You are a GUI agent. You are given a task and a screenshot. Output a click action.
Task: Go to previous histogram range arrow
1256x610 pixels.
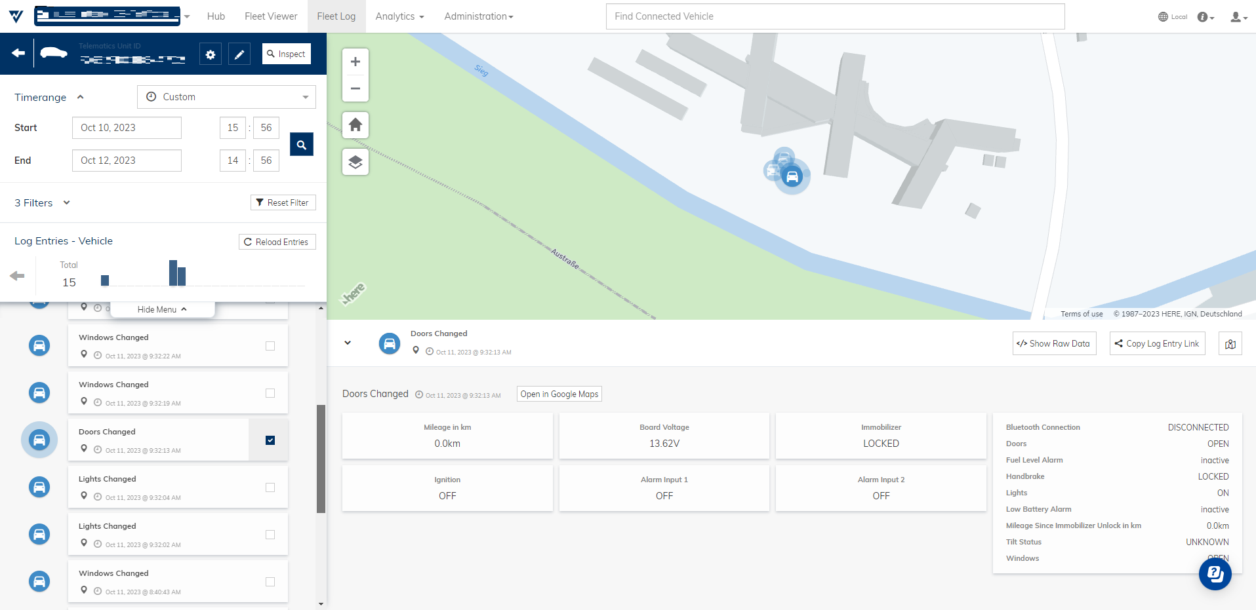[x=17, y=276]
